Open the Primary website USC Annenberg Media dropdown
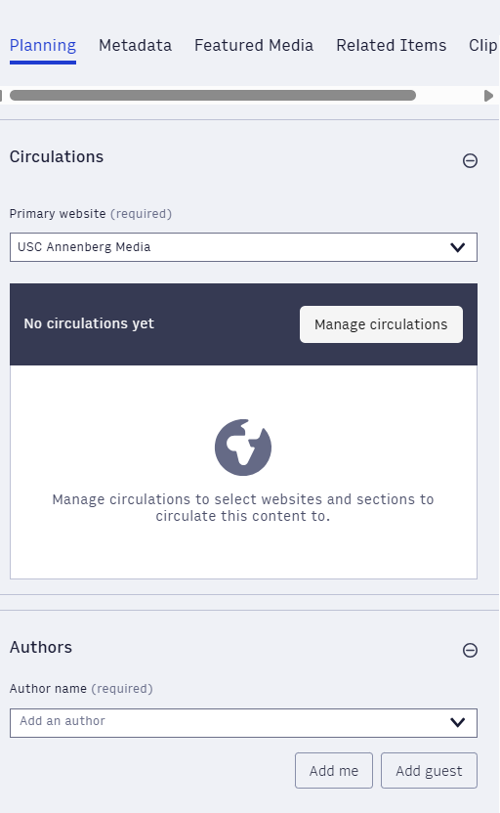 point(243,247)
